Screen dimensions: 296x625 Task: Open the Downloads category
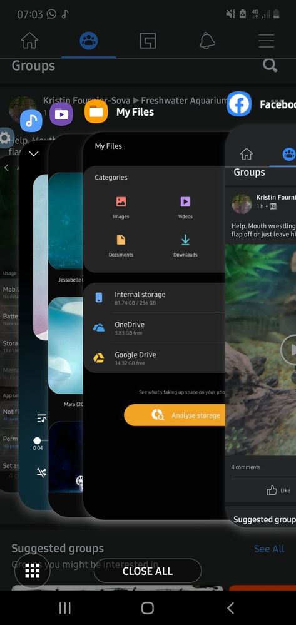tap(185, 245)
